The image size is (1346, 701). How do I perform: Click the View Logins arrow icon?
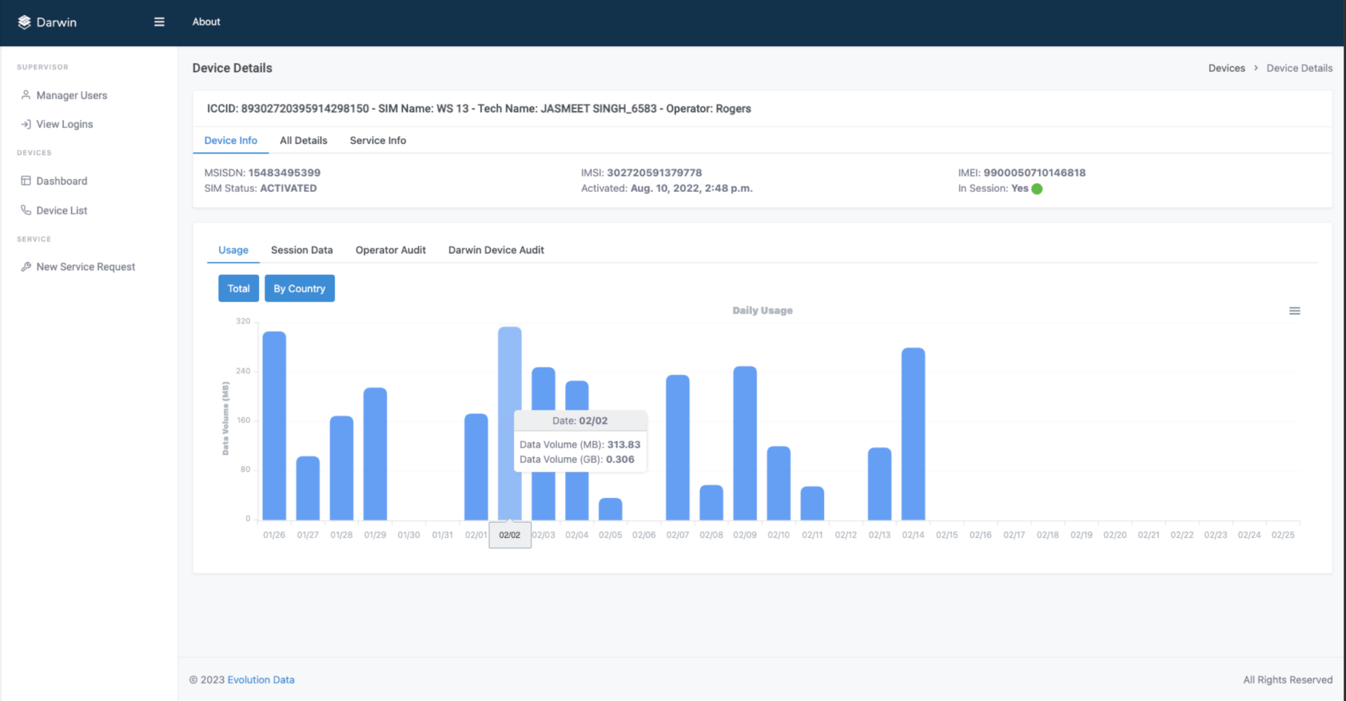point(26,124)
